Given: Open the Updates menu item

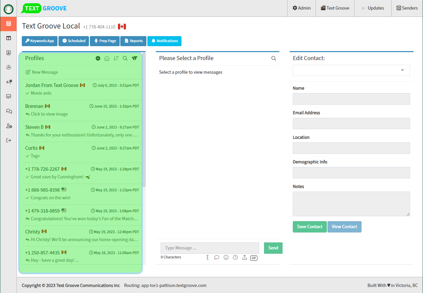Looking at the screenshot, I should tap(373, 8).
